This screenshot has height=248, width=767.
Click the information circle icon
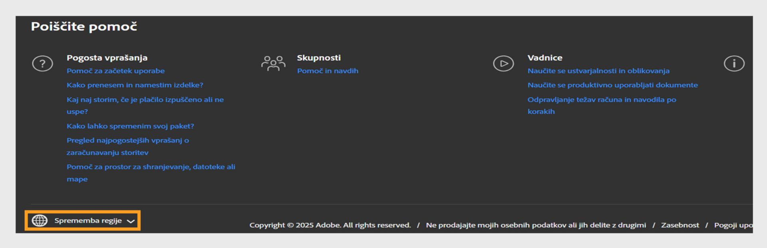tap(734, 63)
